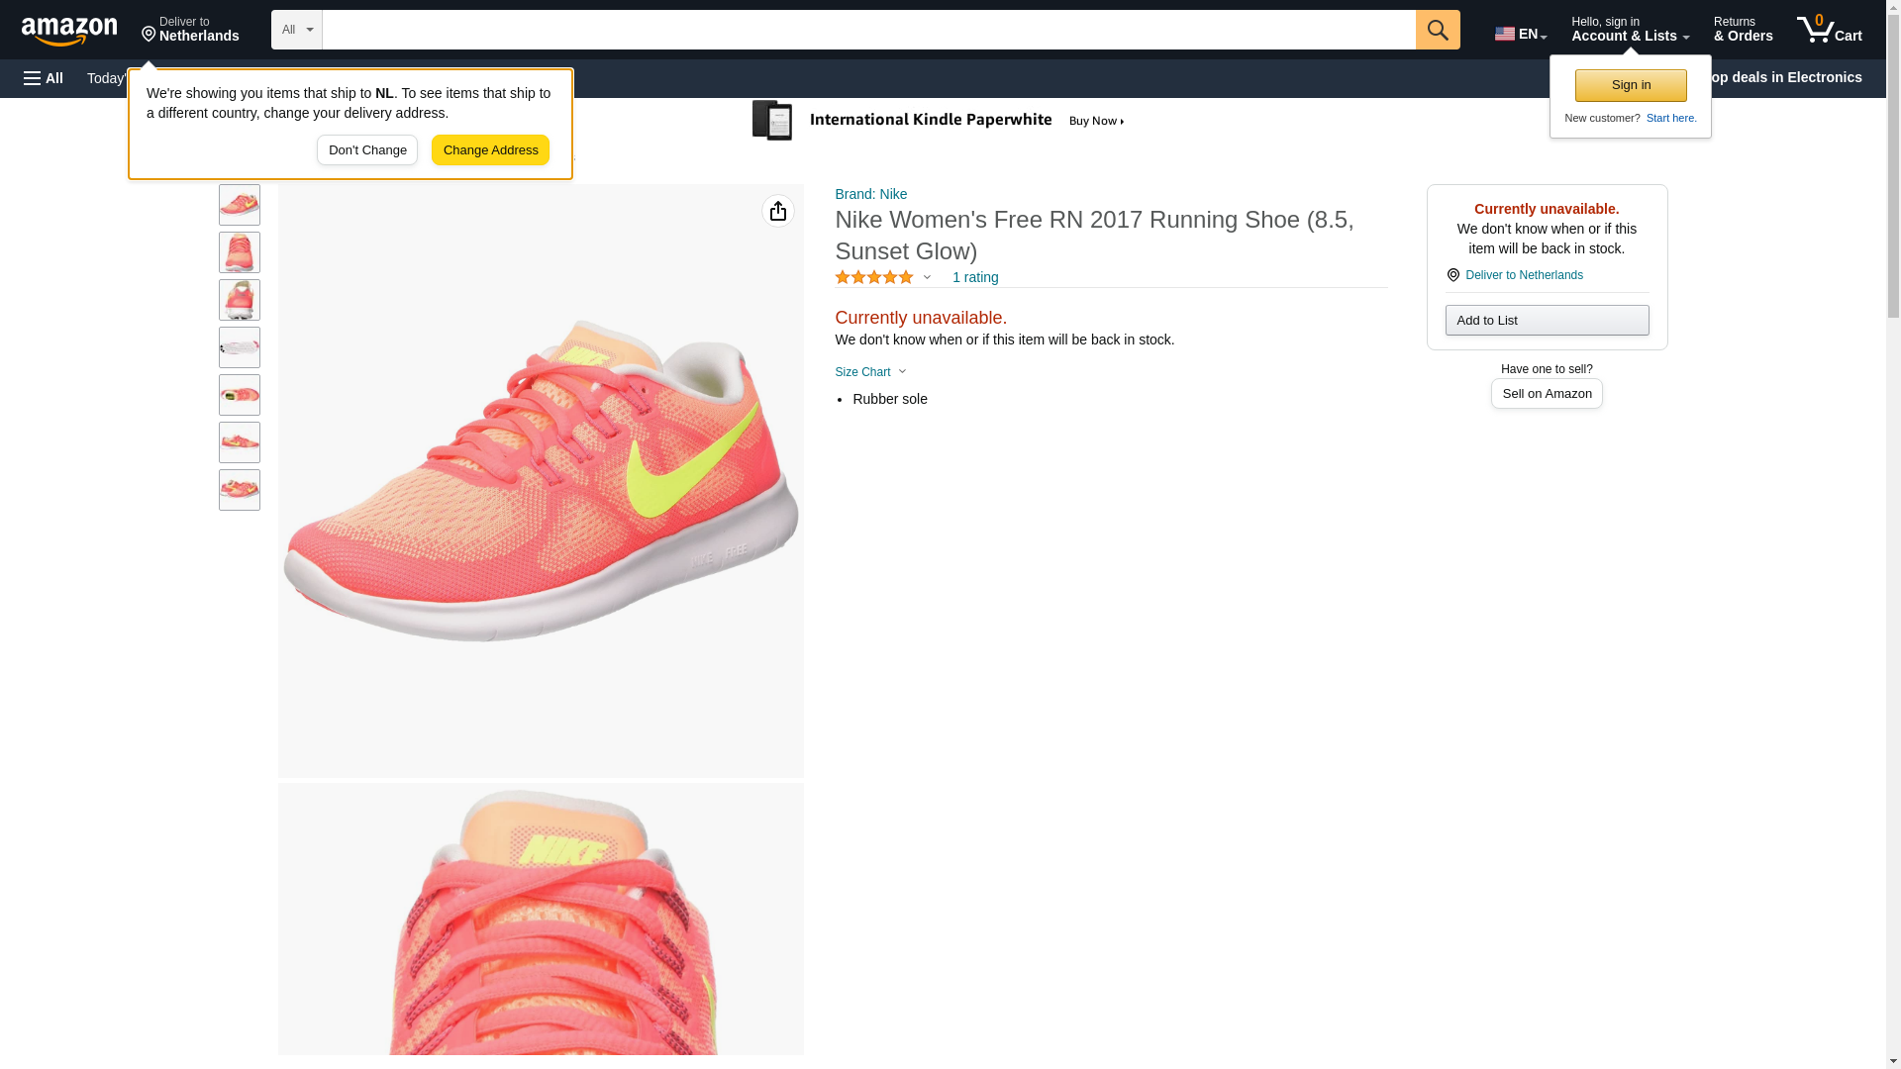Select the first shoe thumbnail
The image size is (1901, 1069).
pos(240,205)
